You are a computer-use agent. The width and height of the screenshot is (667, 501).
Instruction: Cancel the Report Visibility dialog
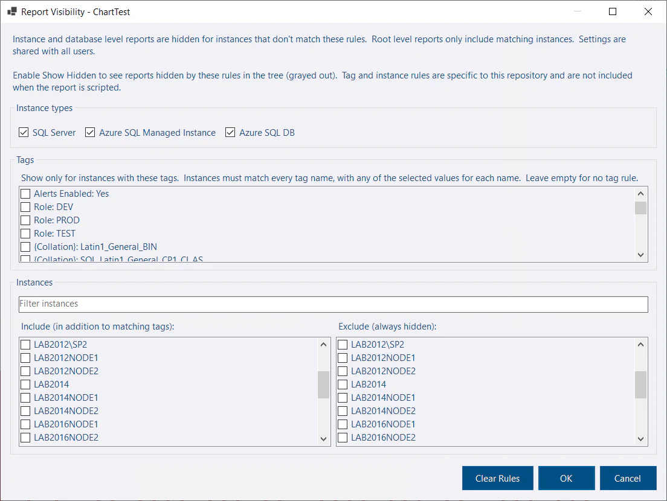(x=628, y=479)
